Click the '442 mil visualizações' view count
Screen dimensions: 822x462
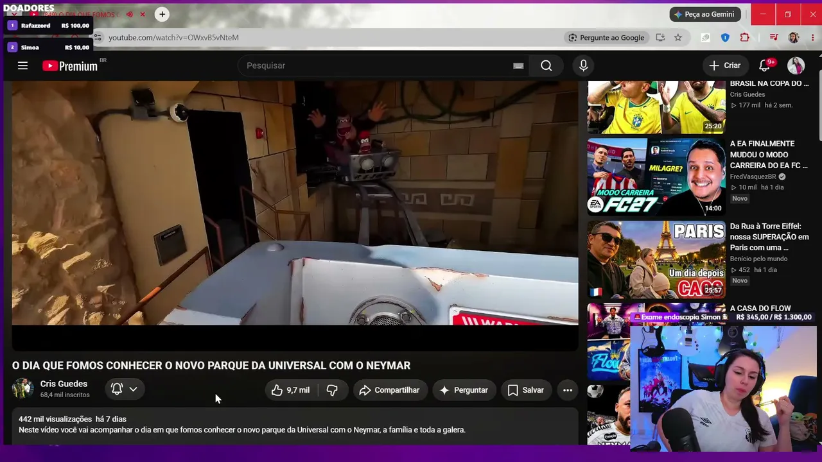point(55,419)
